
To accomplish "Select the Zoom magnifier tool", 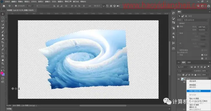I will [3, 64].
